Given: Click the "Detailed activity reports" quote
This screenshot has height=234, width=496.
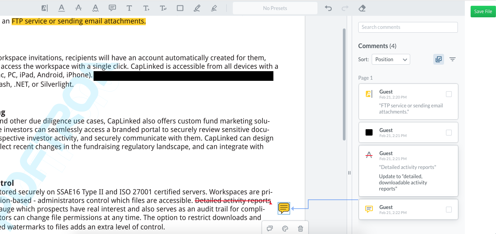Looking at the screenshot, I should point(407,167).
